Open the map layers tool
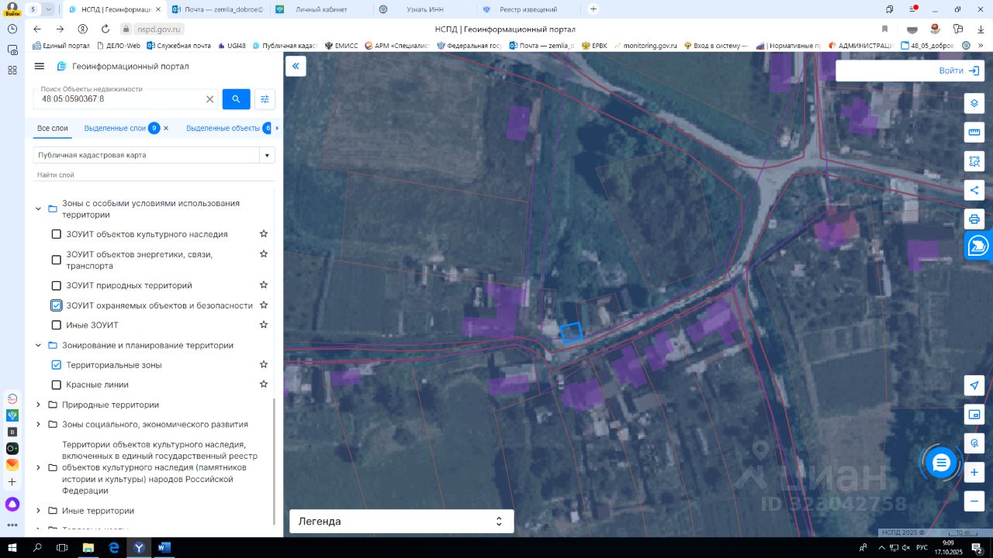 click(x=974, y=103)
